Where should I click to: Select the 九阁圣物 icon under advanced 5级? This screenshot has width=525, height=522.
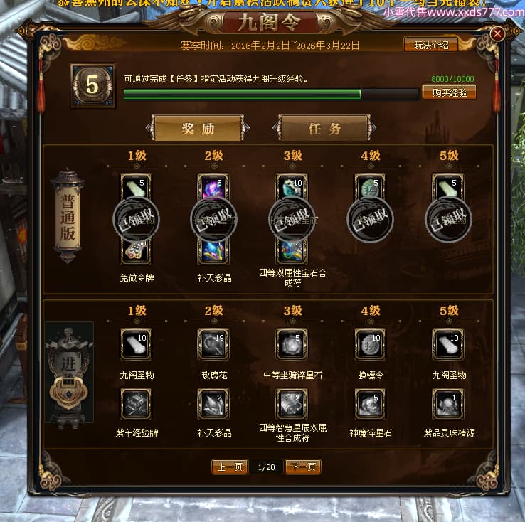448,344
